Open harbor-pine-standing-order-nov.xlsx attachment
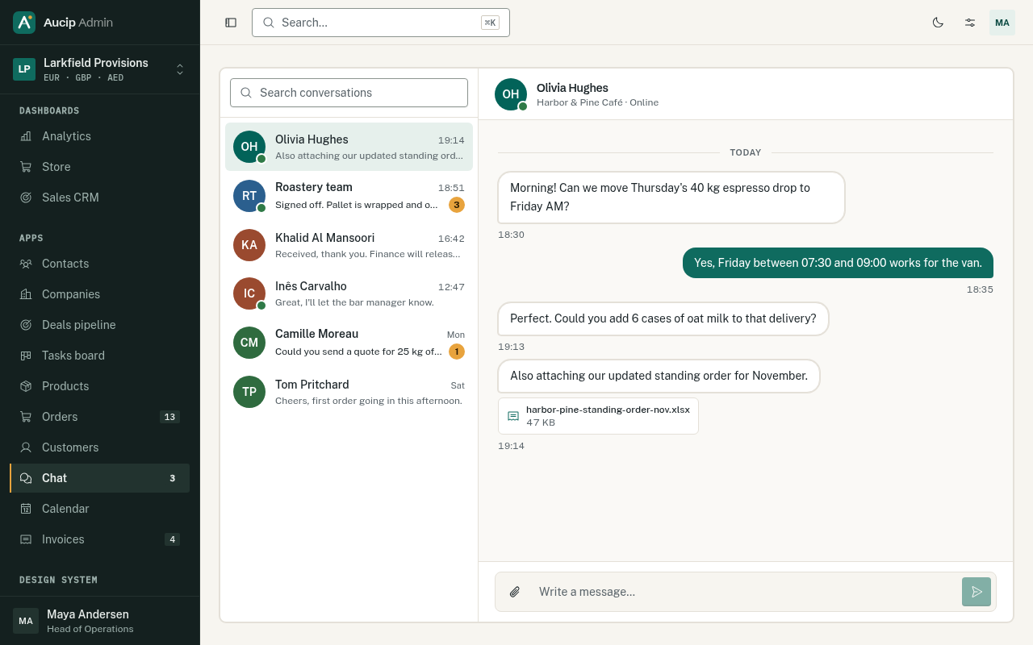Viewport: 1033px width, 645px height. 598,416
